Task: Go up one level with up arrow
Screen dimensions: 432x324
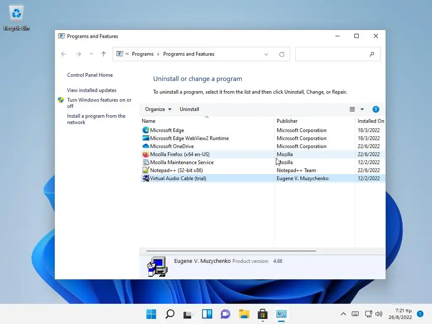Action: (104, 54)
